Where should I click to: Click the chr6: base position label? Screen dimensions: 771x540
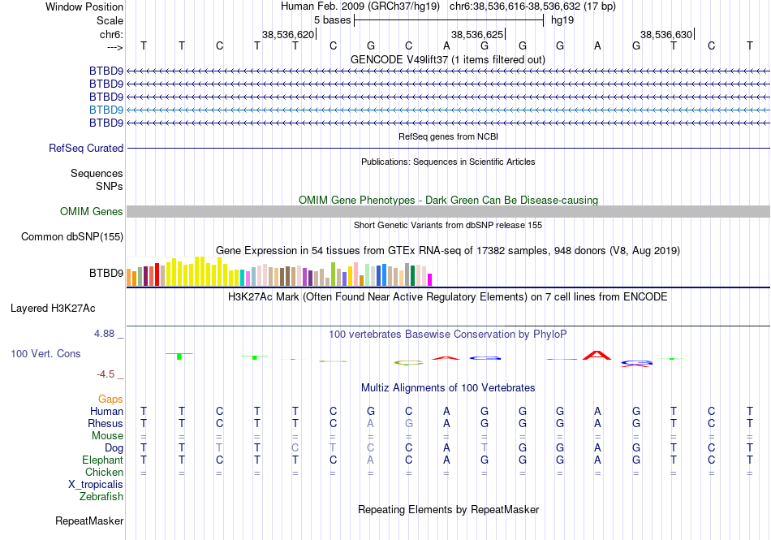pyautogui.click(x=112, y=34)
